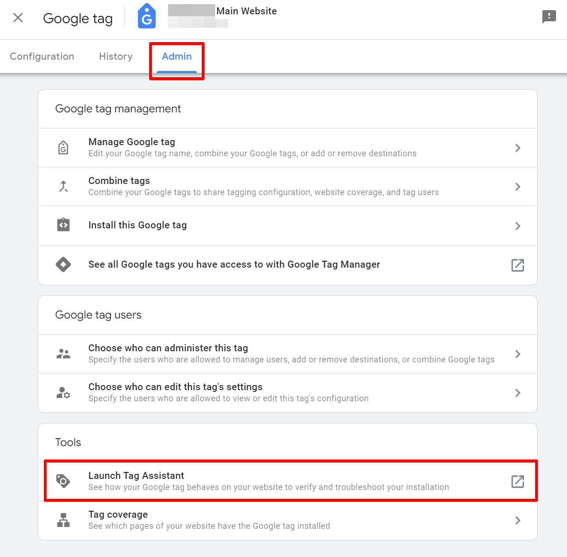Open the feedback icon in the top bar
Screen dimensions: 567x557
tap(549, 17)
